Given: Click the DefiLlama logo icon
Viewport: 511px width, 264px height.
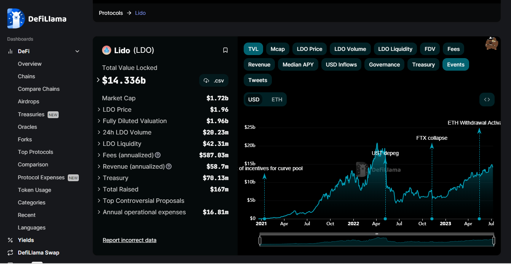Looking at the screenshot, I should (16, 19).
